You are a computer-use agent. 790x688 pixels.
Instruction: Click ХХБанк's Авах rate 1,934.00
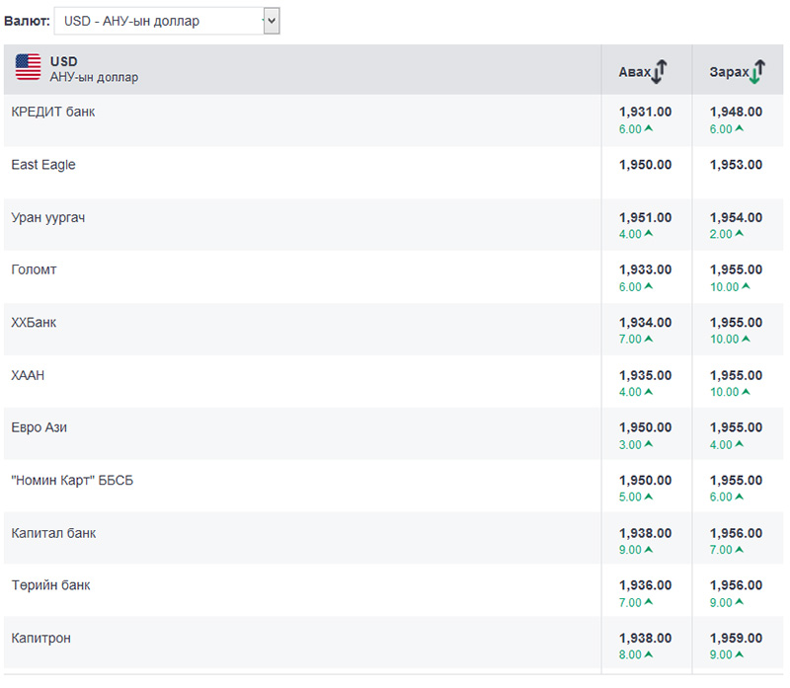[x=645, y=323]
